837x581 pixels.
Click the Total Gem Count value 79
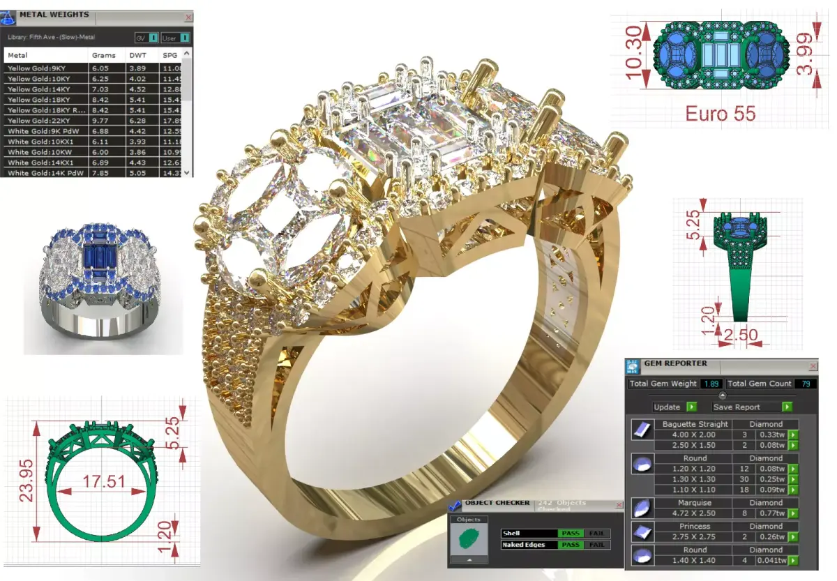point(805,384)
